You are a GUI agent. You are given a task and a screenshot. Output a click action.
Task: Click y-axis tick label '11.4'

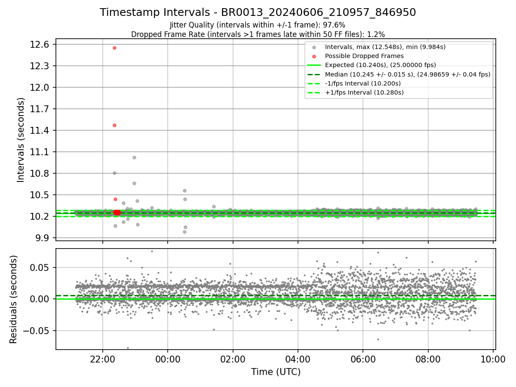click(40, 131)
